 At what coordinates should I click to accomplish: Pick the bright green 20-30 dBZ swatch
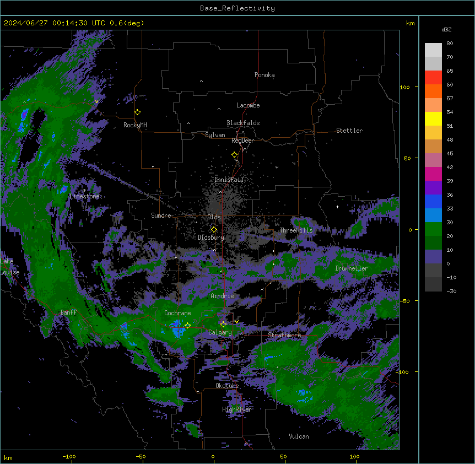(433, 229)
